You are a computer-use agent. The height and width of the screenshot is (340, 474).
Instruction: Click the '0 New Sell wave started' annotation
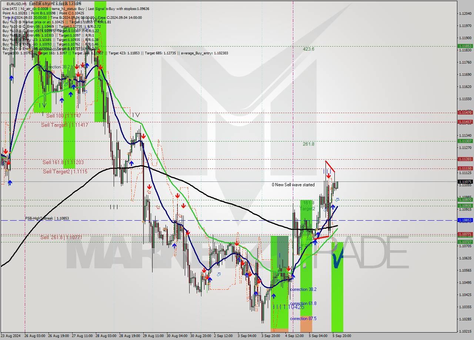pos(293,185)
